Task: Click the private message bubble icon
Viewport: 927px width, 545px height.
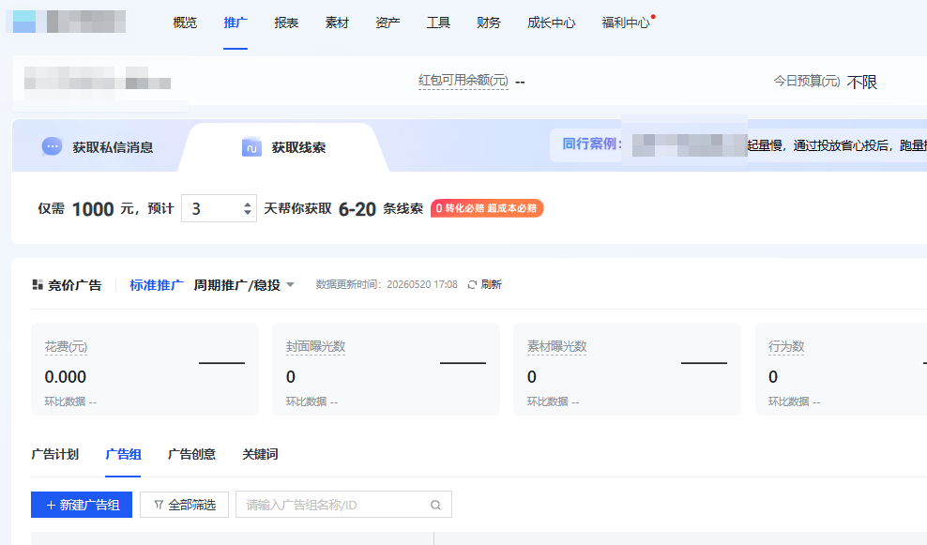Action: coord(52,146)
